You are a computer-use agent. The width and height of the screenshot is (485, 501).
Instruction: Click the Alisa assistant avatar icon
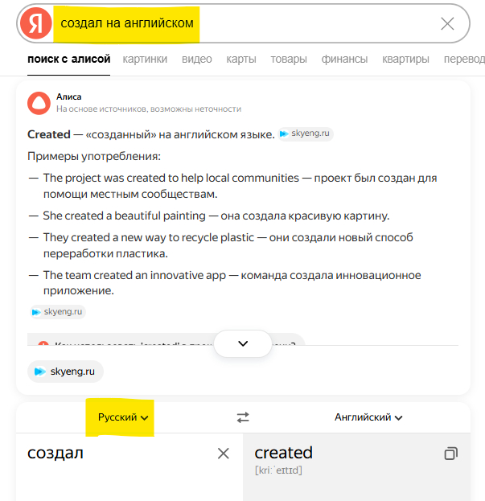tap(38, 102)
